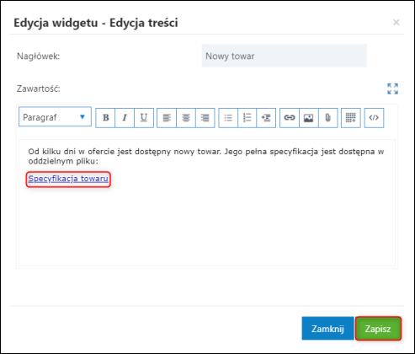Center align the text
Viewport: 415px width, 354px height.
[186, 118]
